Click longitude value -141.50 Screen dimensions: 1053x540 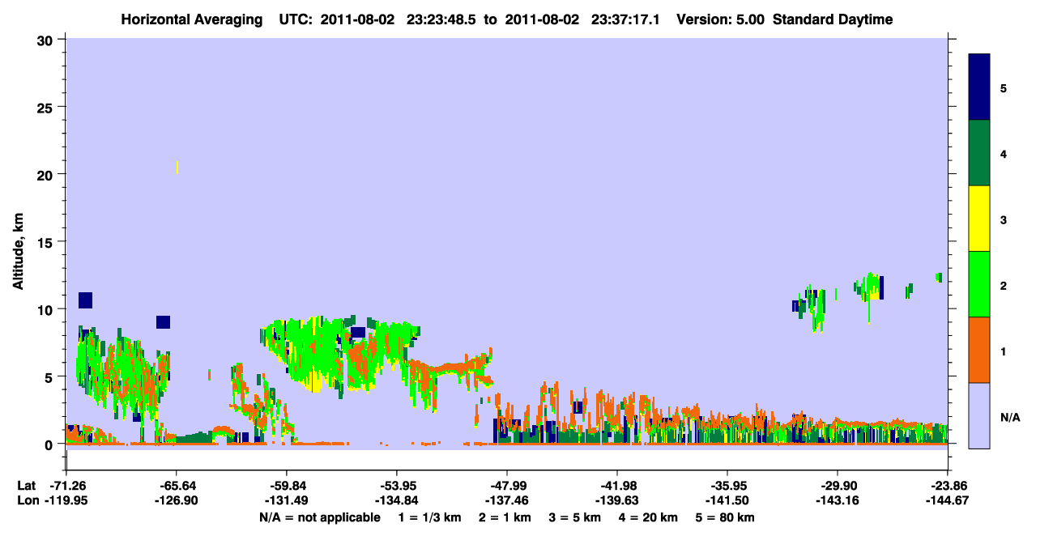click(727, 501)
